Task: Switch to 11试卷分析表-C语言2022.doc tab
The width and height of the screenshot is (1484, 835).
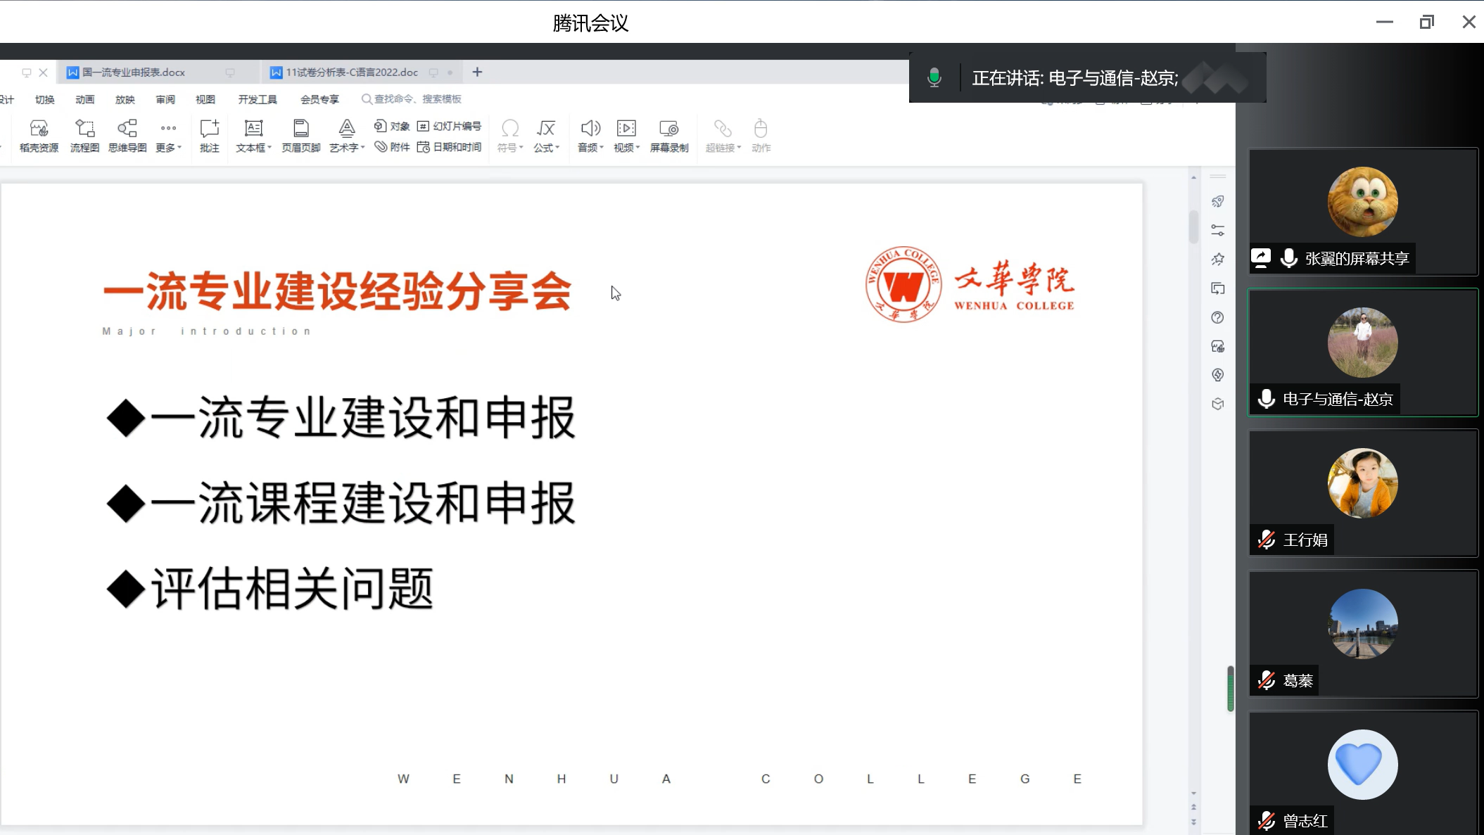Action: tap(351, 72)
